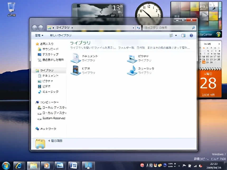Select コンピューター in the navigation pane
This screenshot has width=227, height=170.
[49, 102]
